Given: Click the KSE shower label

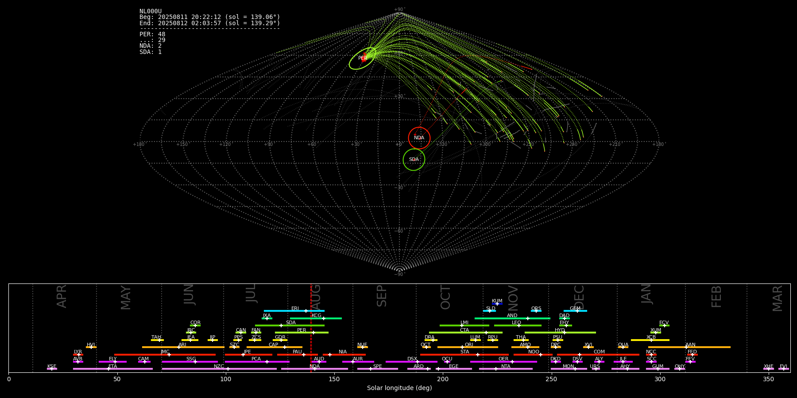Looking at the screenshot, I should pyautogui.click(x=52, y=367).
